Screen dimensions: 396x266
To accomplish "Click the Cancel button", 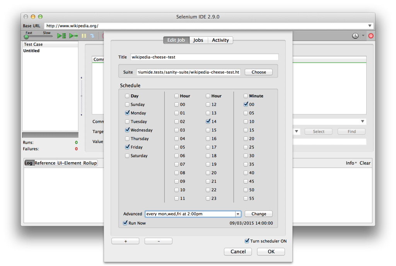I will [238, 252].
